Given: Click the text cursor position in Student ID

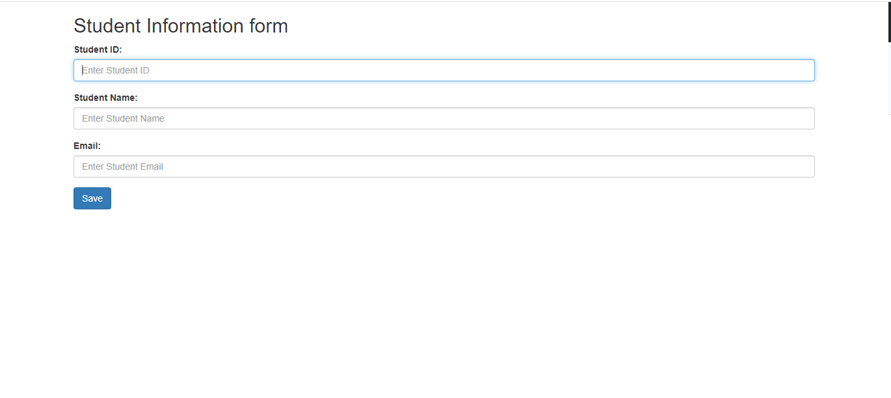Looking at the screenshot, I should pyautogui.click(x=82, y=70).
